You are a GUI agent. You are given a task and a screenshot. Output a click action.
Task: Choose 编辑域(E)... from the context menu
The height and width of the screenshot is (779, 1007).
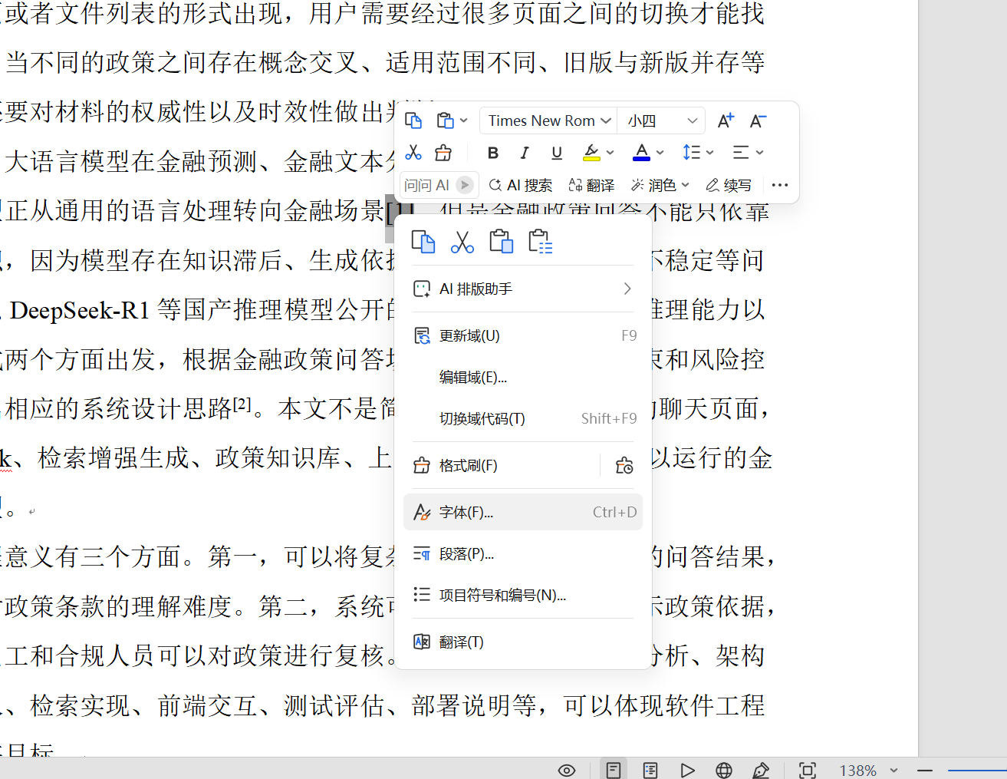click(x=523, y=377)
